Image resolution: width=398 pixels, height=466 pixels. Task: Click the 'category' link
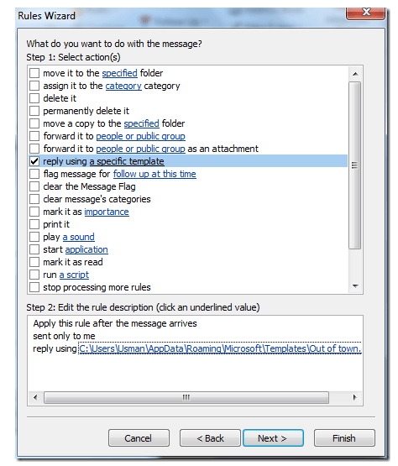pyautogui.click(x=123, y=86)
